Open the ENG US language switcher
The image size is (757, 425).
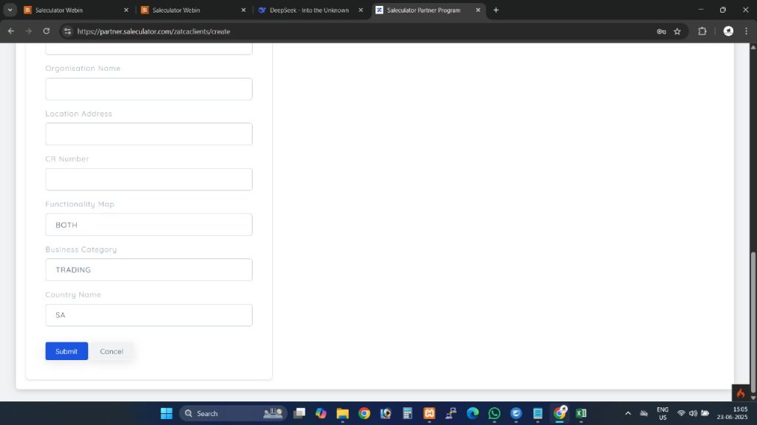(x=663, y=413)
